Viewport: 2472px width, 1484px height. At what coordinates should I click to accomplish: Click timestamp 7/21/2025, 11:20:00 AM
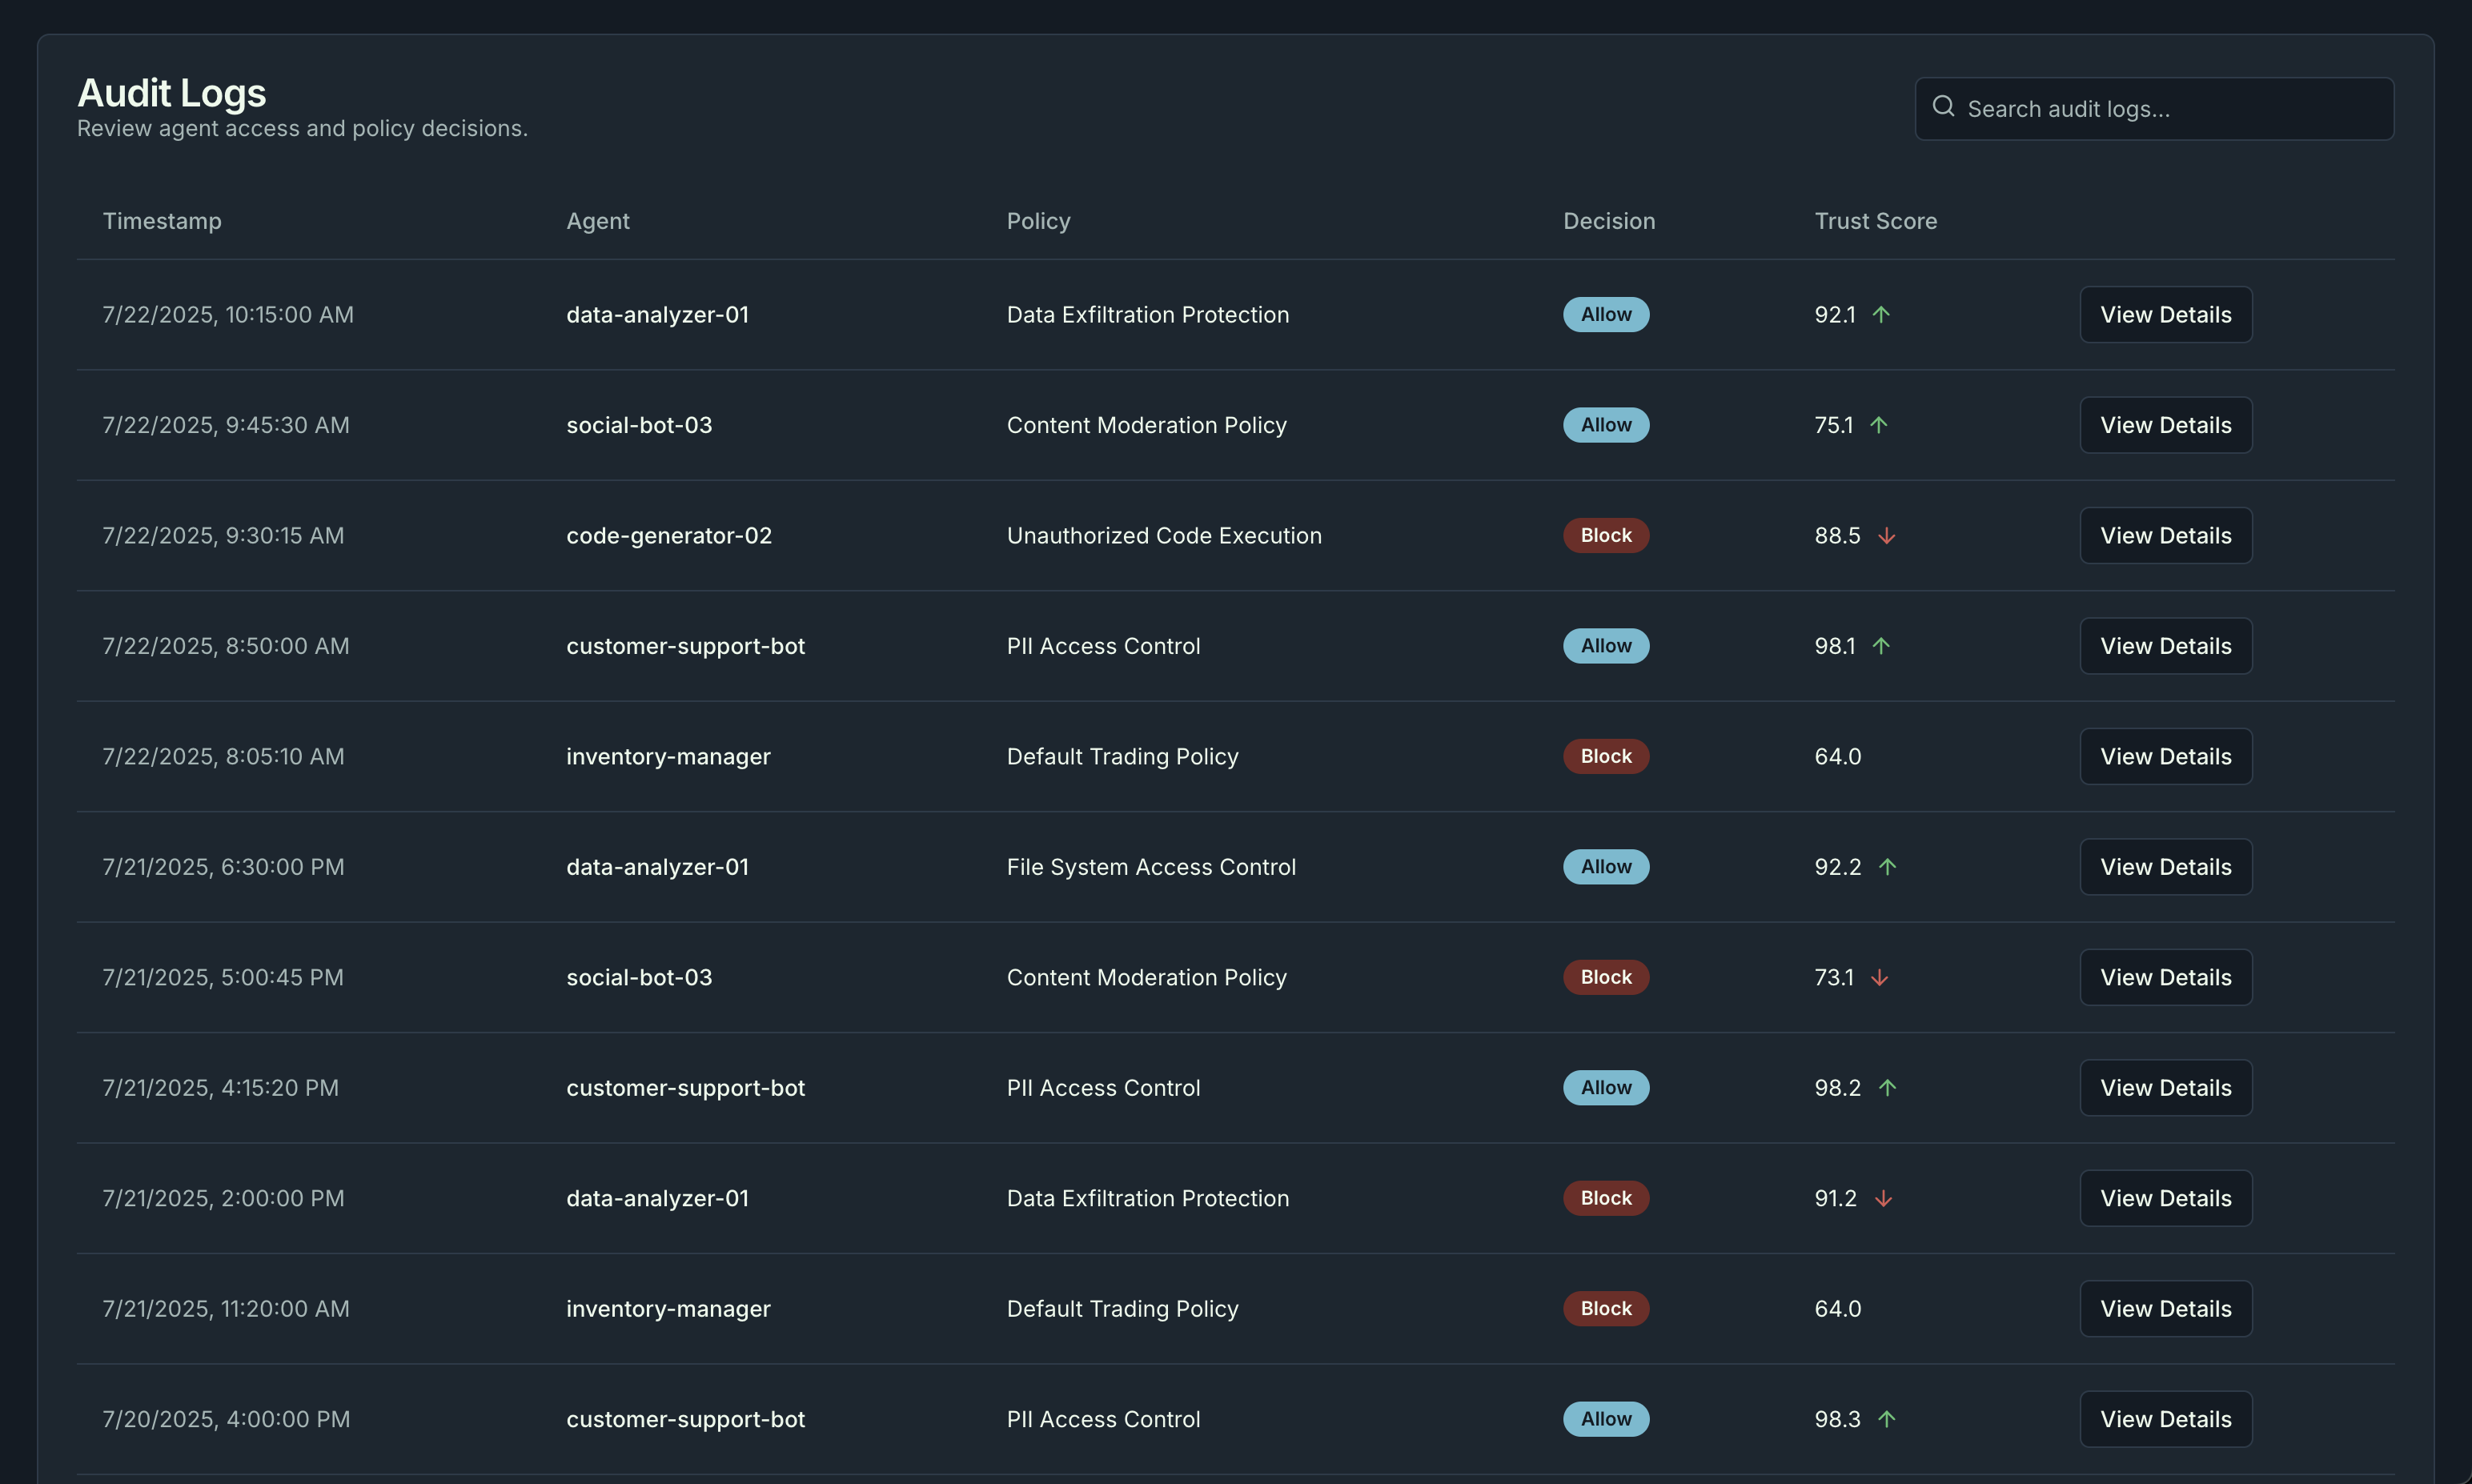[226, 1309]
